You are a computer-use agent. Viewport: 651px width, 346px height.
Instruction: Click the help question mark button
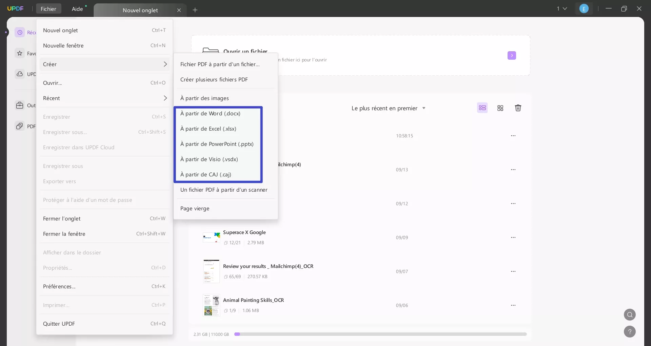pyautogui.click(x=630, y=331)
